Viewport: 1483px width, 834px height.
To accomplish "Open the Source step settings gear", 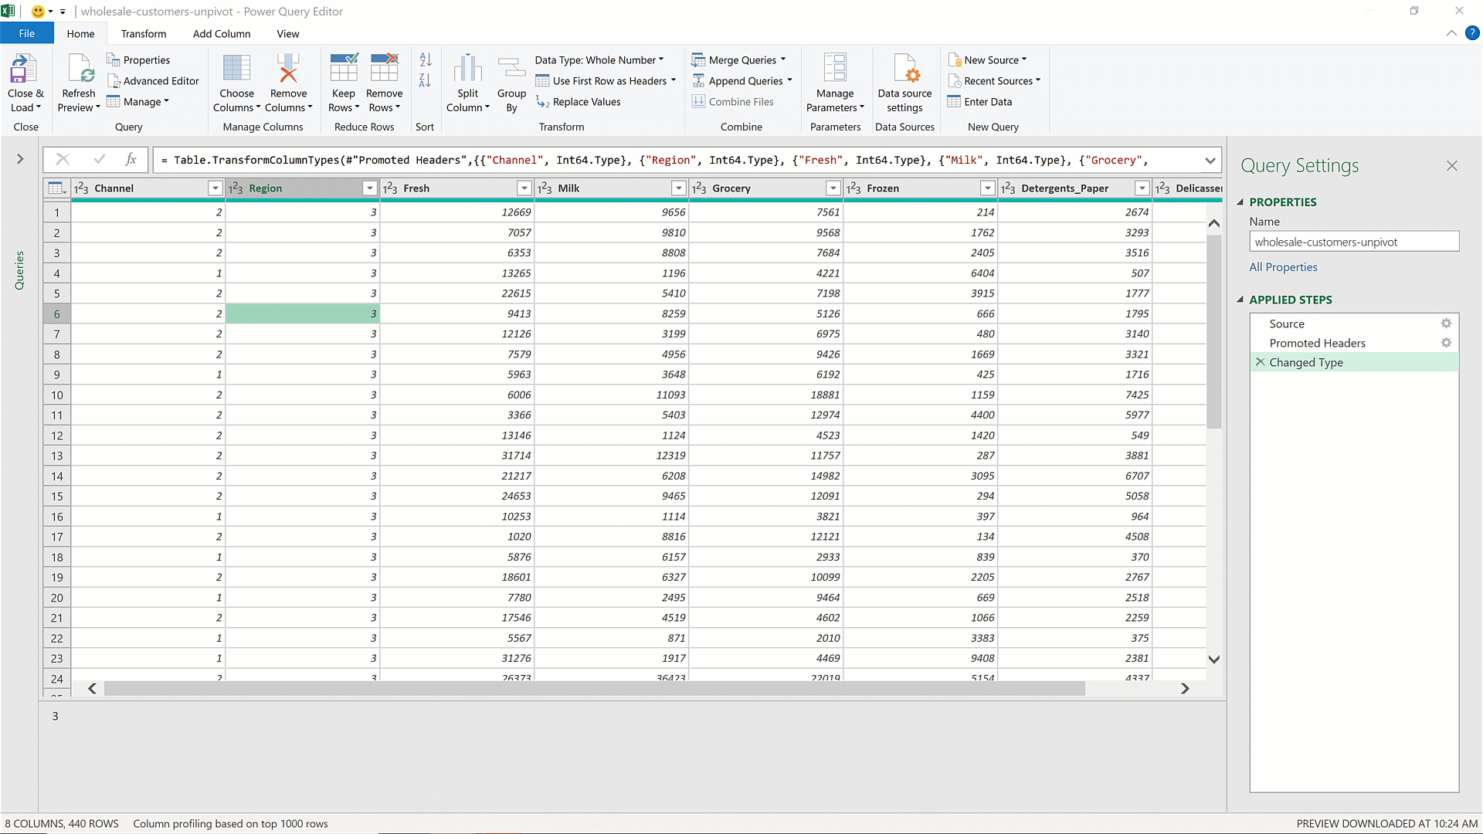I will click(x=1446, y=324).
